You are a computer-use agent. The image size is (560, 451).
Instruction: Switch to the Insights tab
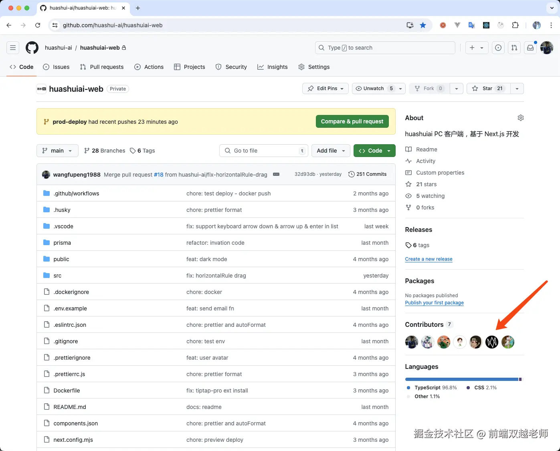(x=273, y=67)
